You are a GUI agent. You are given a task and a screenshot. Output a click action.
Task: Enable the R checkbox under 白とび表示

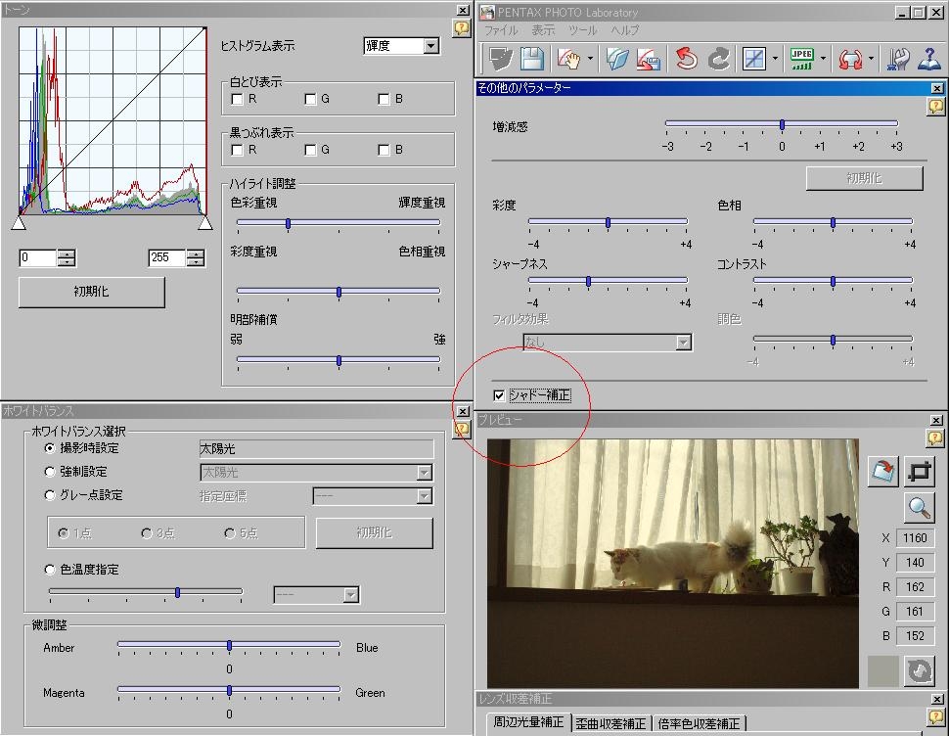pyautogui.click(x=238, y=99)
